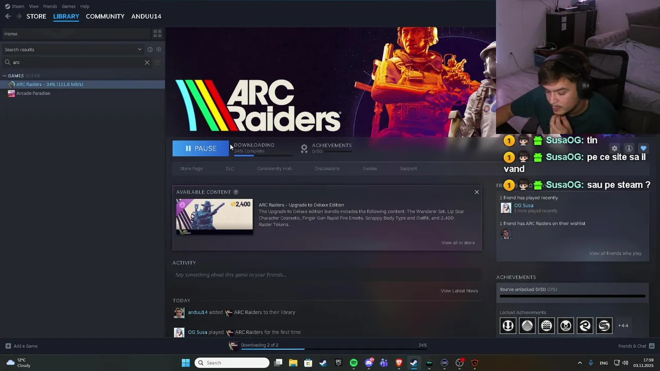
Task: Open the third locked achievement icon
Action: point(547,326)
